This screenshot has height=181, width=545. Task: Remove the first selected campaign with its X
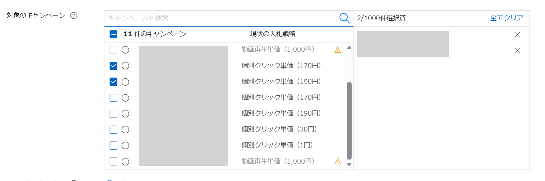point(517,35)
